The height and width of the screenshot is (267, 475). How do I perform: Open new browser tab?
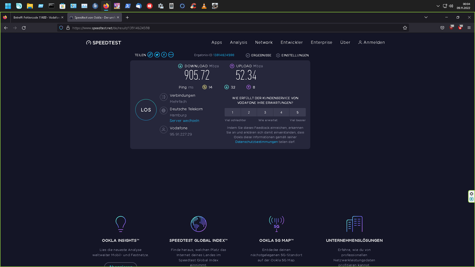(127, 18)
